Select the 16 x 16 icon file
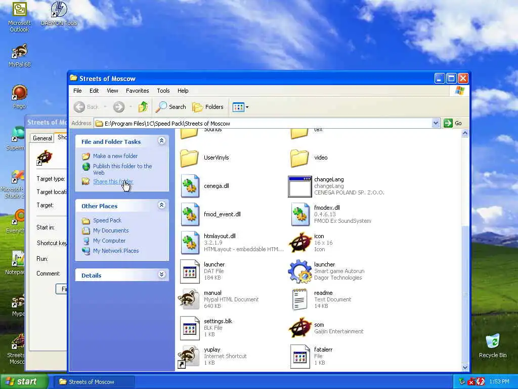 [x=300, y=243]
